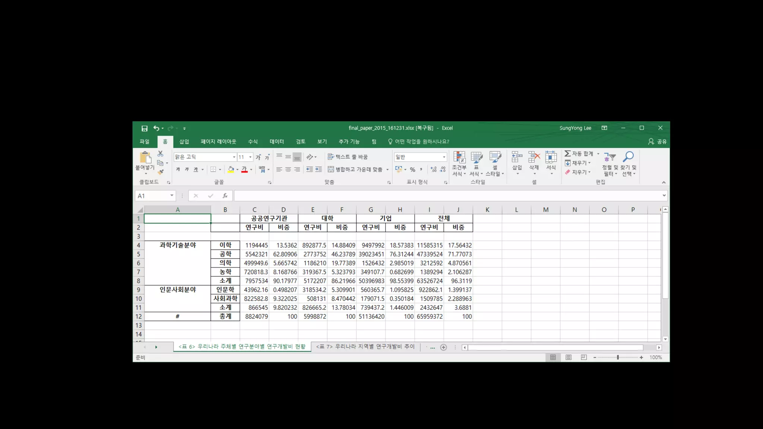Select the Format Painter brush icon

pyautogui.click(x=161, y=172)
